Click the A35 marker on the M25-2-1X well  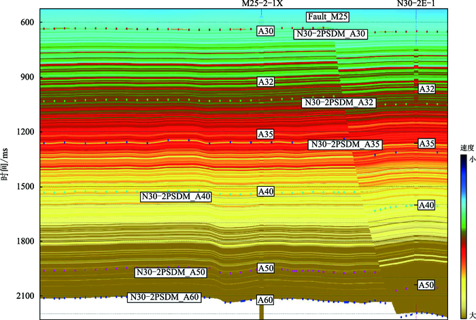coord(265,135)
